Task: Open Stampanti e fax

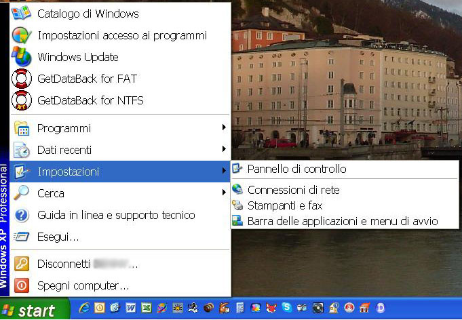Action: click(345, 205)
